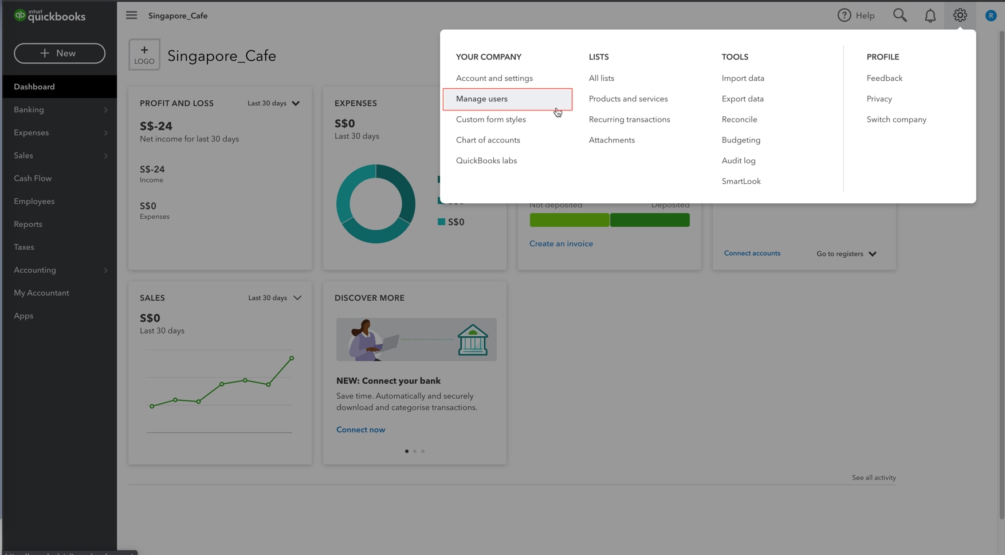Open the notifications bell
Screen dimensions: 1005x555
[x=930, y=15]
